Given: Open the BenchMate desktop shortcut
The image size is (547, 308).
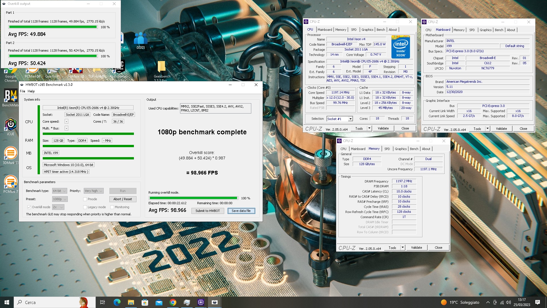Looking at the screenshot, I should coord(11,98).
